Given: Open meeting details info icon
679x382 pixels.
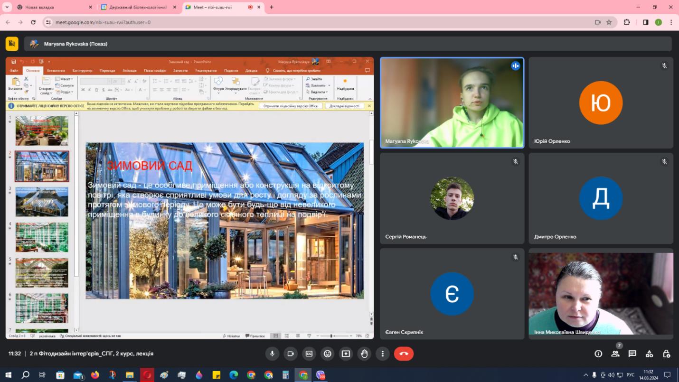Looking at the screenshot, I should click(598, 354).
